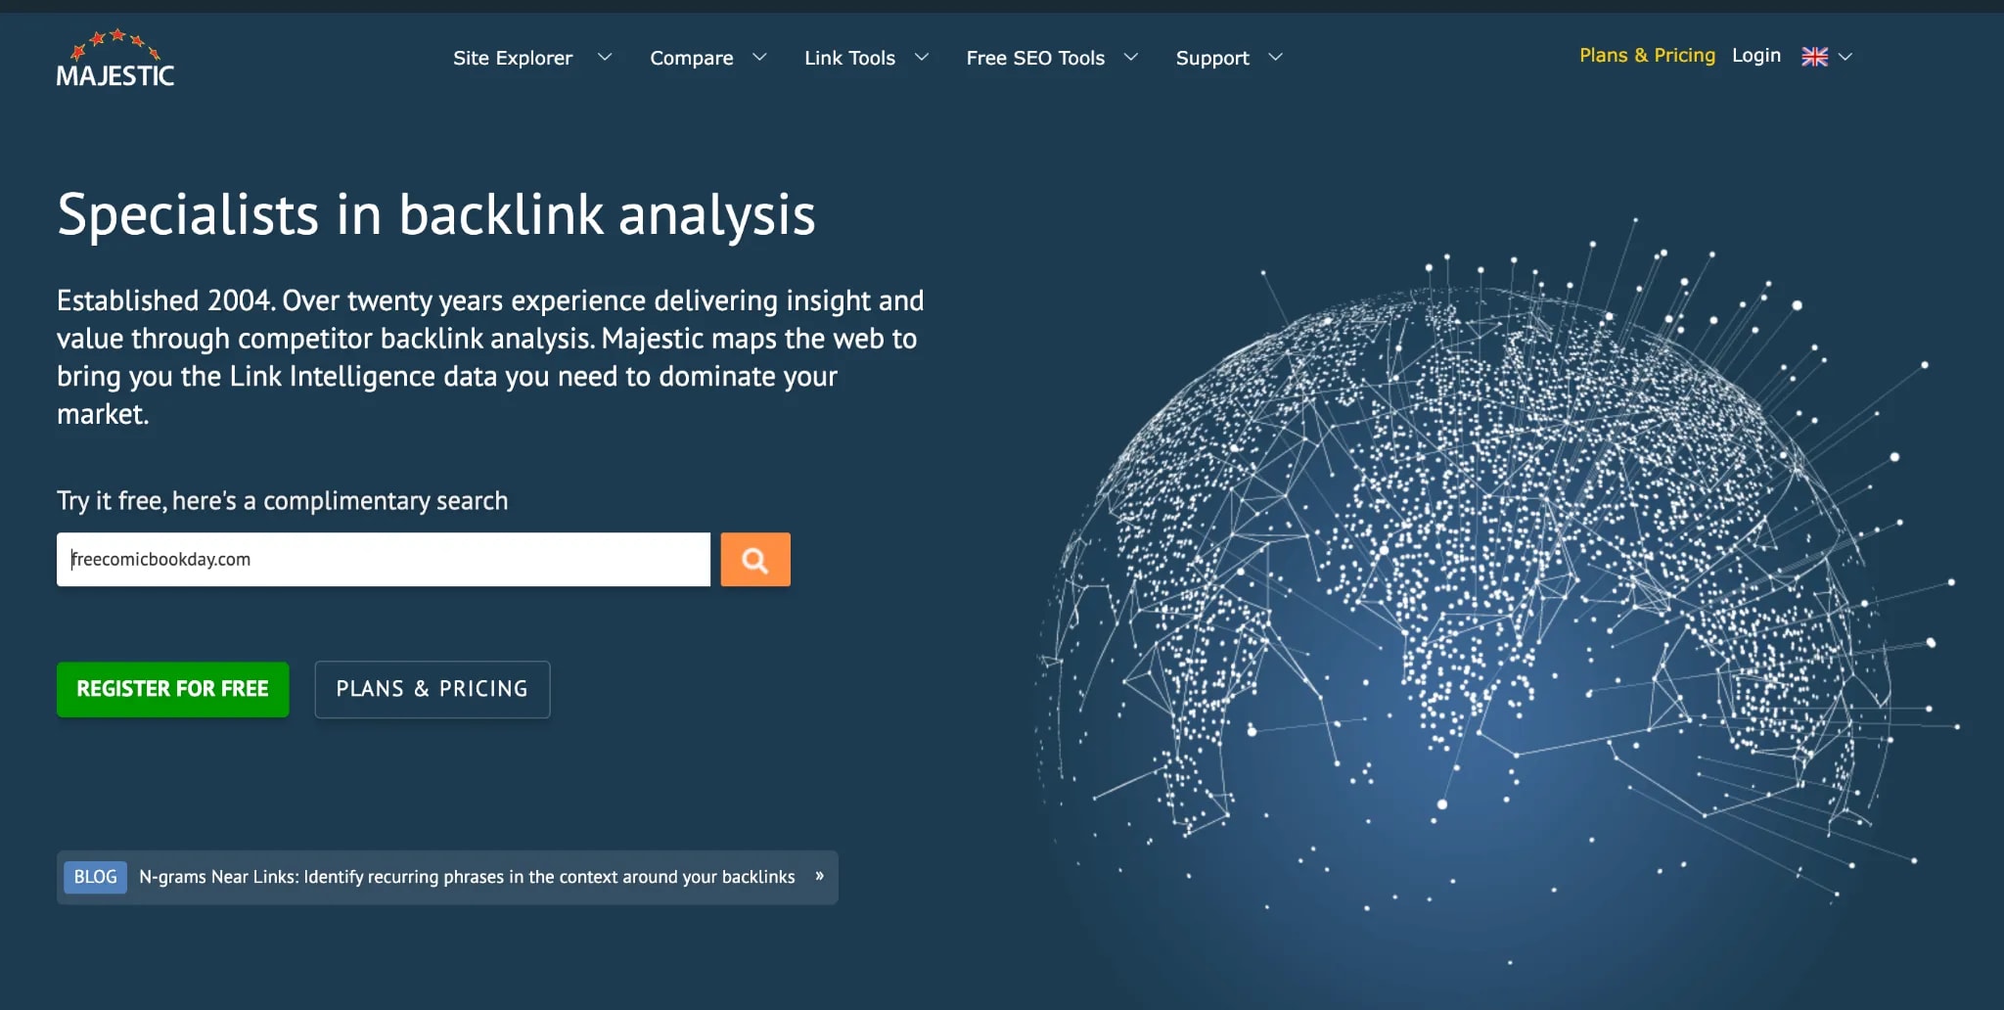
Task: Open the Free SEO Tools menu
Action: point(1035,58)
